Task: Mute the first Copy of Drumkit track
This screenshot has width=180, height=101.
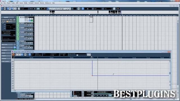Action: [21, 23]
